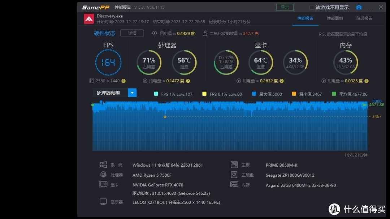
Task: Click the monitor icon in hardware list
Action: pyautogui.click(x=103, y=202)
